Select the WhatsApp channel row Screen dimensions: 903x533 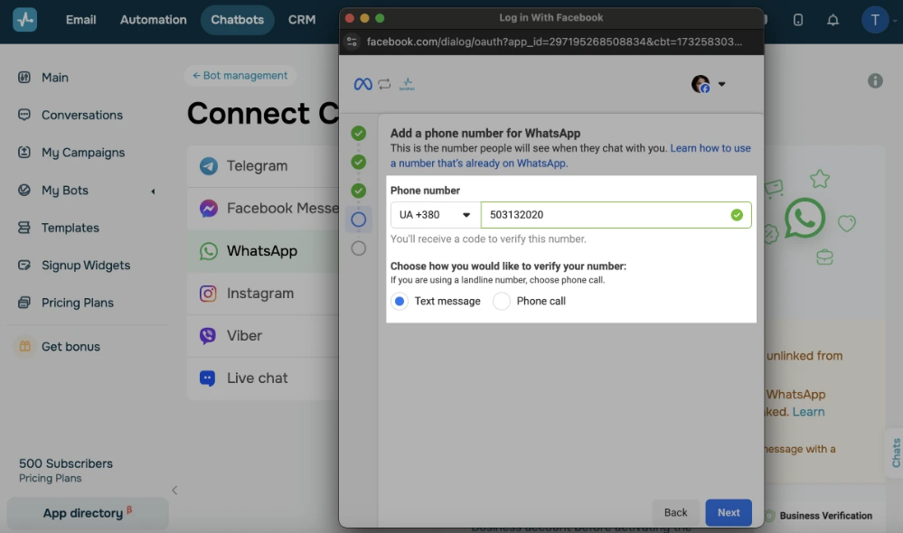263,251
